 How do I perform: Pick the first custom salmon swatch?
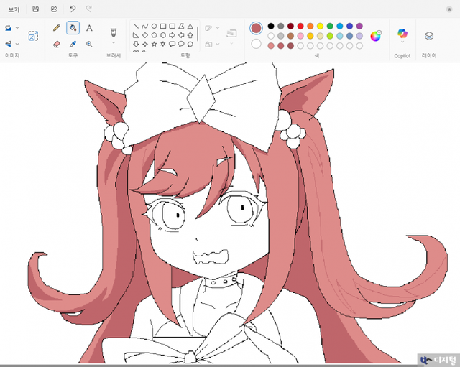(271, 46)
